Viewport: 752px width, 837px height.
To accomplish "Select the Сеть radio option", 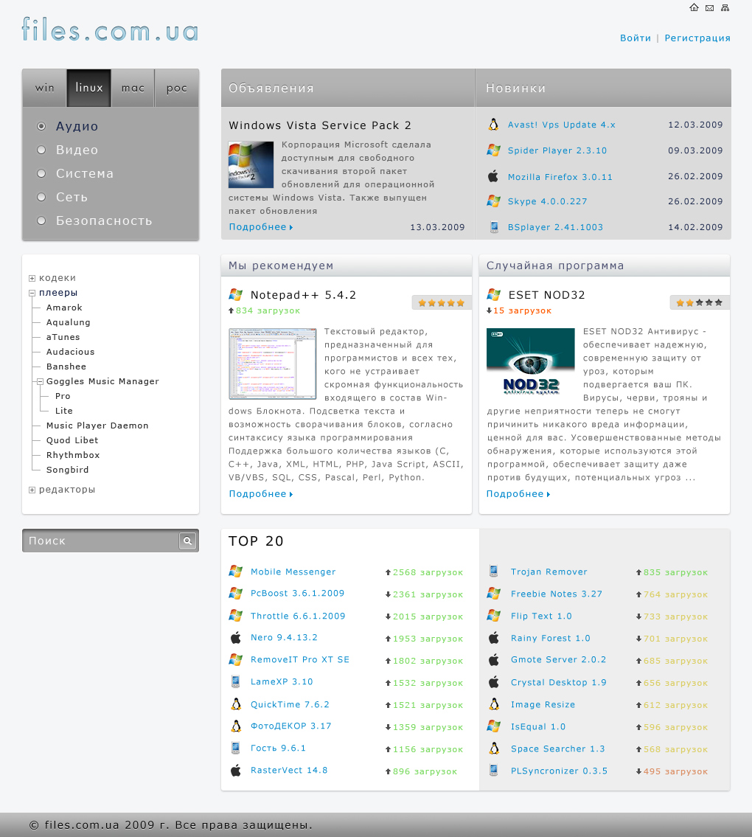I will [x=41, y=197].
